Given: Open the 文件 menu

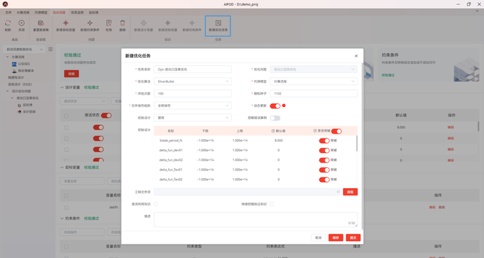Looking at the screenshot, I should (8, 13).
